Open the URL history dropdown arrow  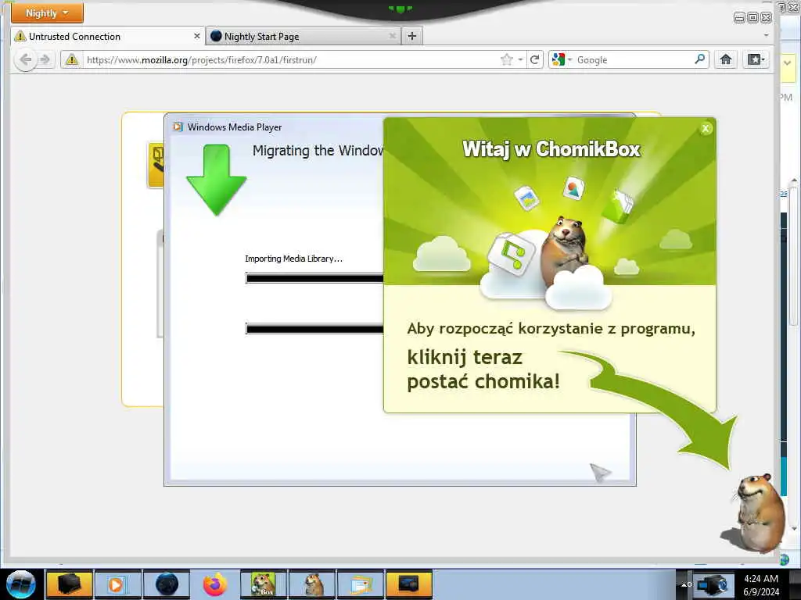tap(520, 59)
